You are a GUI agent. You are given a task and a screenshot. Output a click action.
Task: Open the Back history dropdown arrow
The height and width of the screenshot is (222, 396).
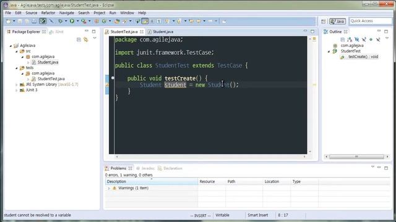[x=204, y=21]
